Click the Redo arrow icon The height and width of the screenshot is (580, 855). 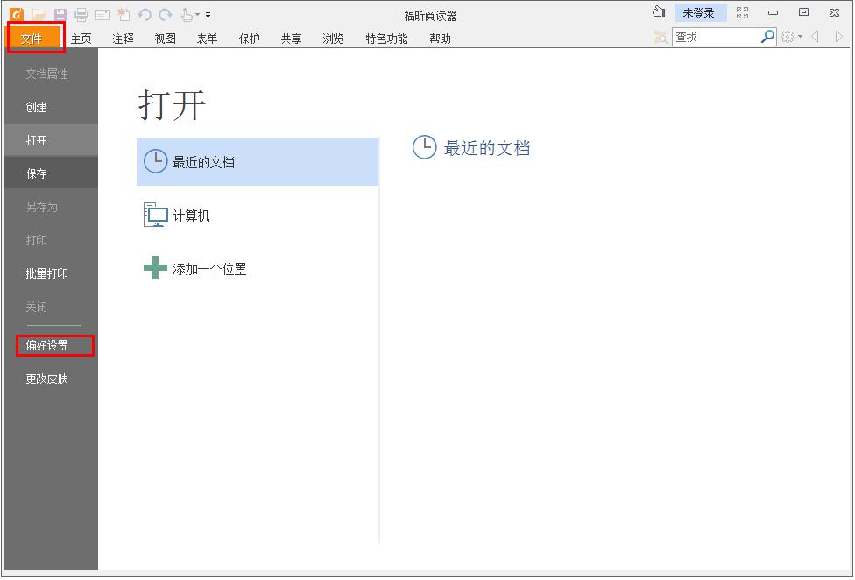tap(165, 13)
